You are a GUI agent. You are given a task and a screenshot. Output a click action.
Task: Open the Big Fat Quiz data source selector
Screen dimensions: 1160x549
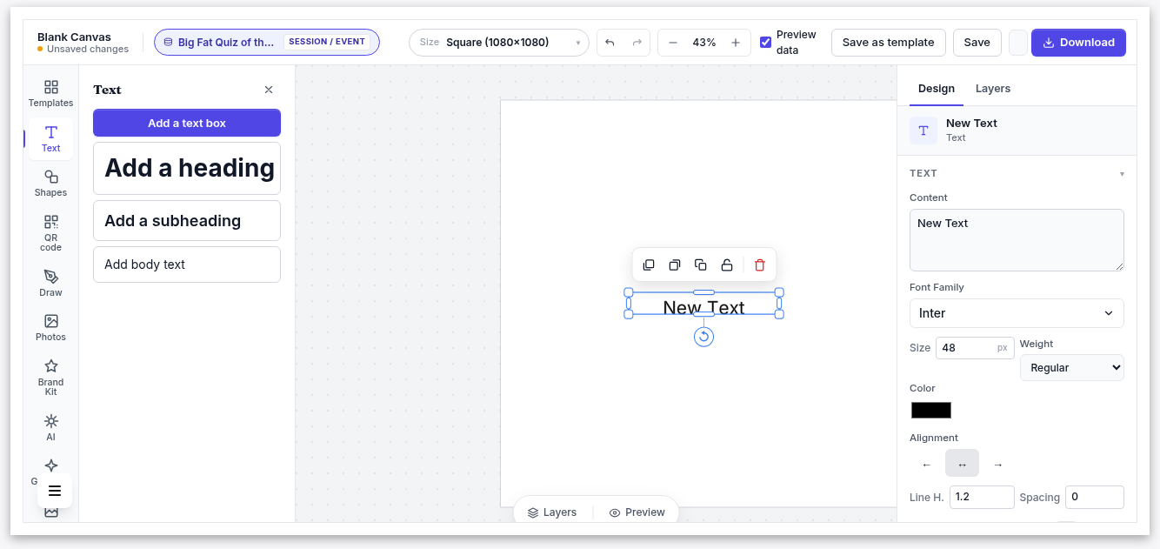tap(267, 43)
